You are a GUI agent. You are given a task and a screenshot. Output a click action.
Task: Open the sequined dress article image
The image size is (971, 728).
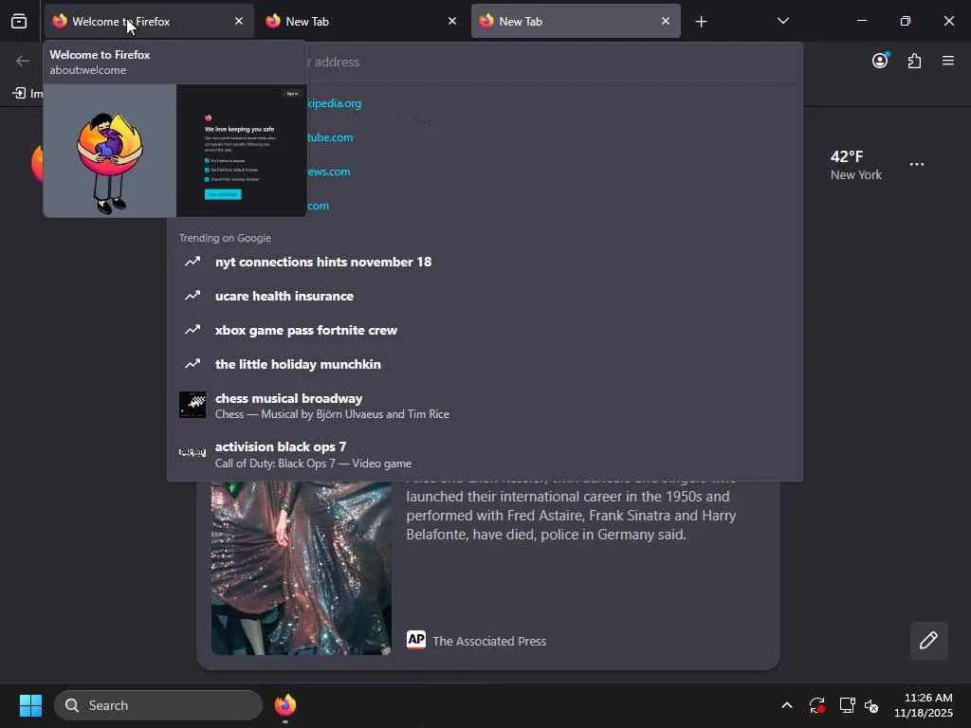[301, 569]
